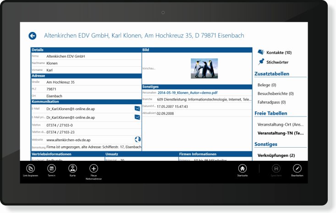Viewport: 336px width, 213px height.
Task: Click the Kontakte book icon
Action: click(261, 52)
